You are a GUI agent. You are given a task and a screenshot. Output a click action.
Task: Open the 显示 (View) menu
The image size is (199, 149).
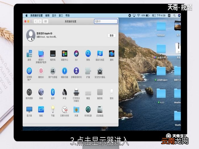coord(54,15)
